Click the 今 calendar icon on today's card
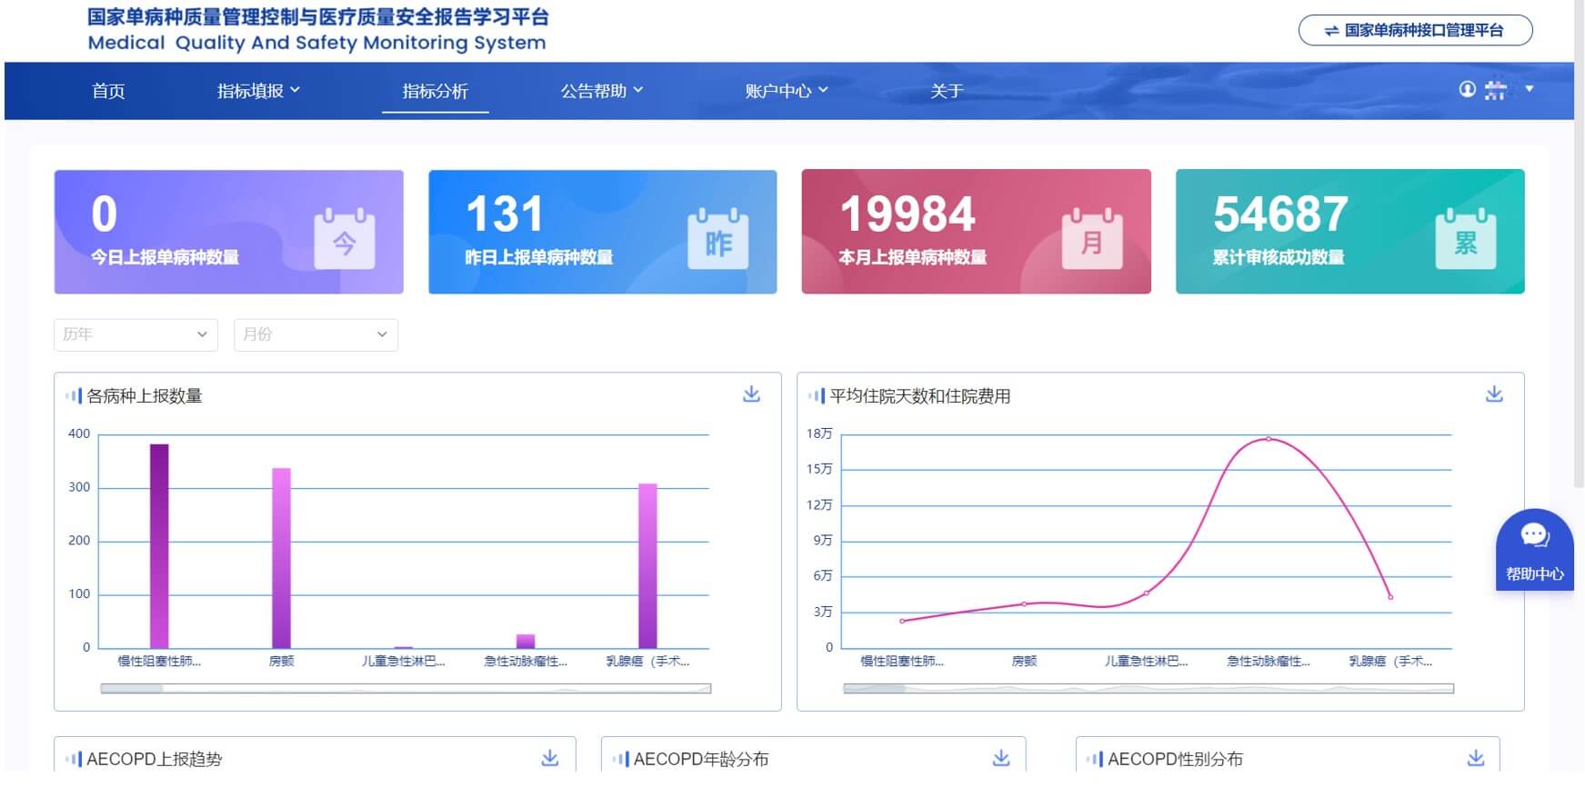Image resolution: width=1585 pixels, height=787 pixels. pos(345,239)
